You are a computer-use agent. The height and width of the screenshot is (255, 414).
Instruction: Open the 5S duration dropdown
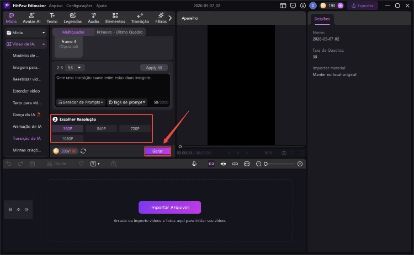(75, 68)
